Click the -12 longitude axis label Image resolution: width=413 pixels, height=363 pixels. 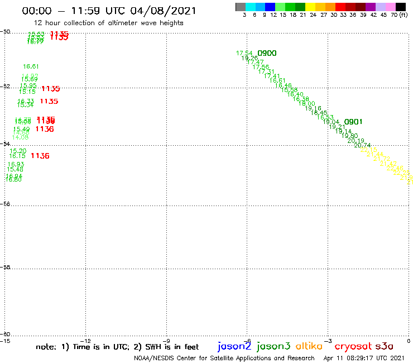[85, 341]
